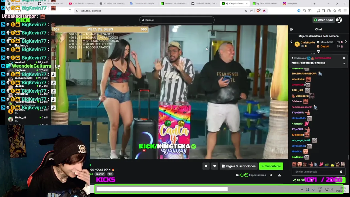Show hidden tray icons chevron
The image size is (350, 197).
coord(302,189)
